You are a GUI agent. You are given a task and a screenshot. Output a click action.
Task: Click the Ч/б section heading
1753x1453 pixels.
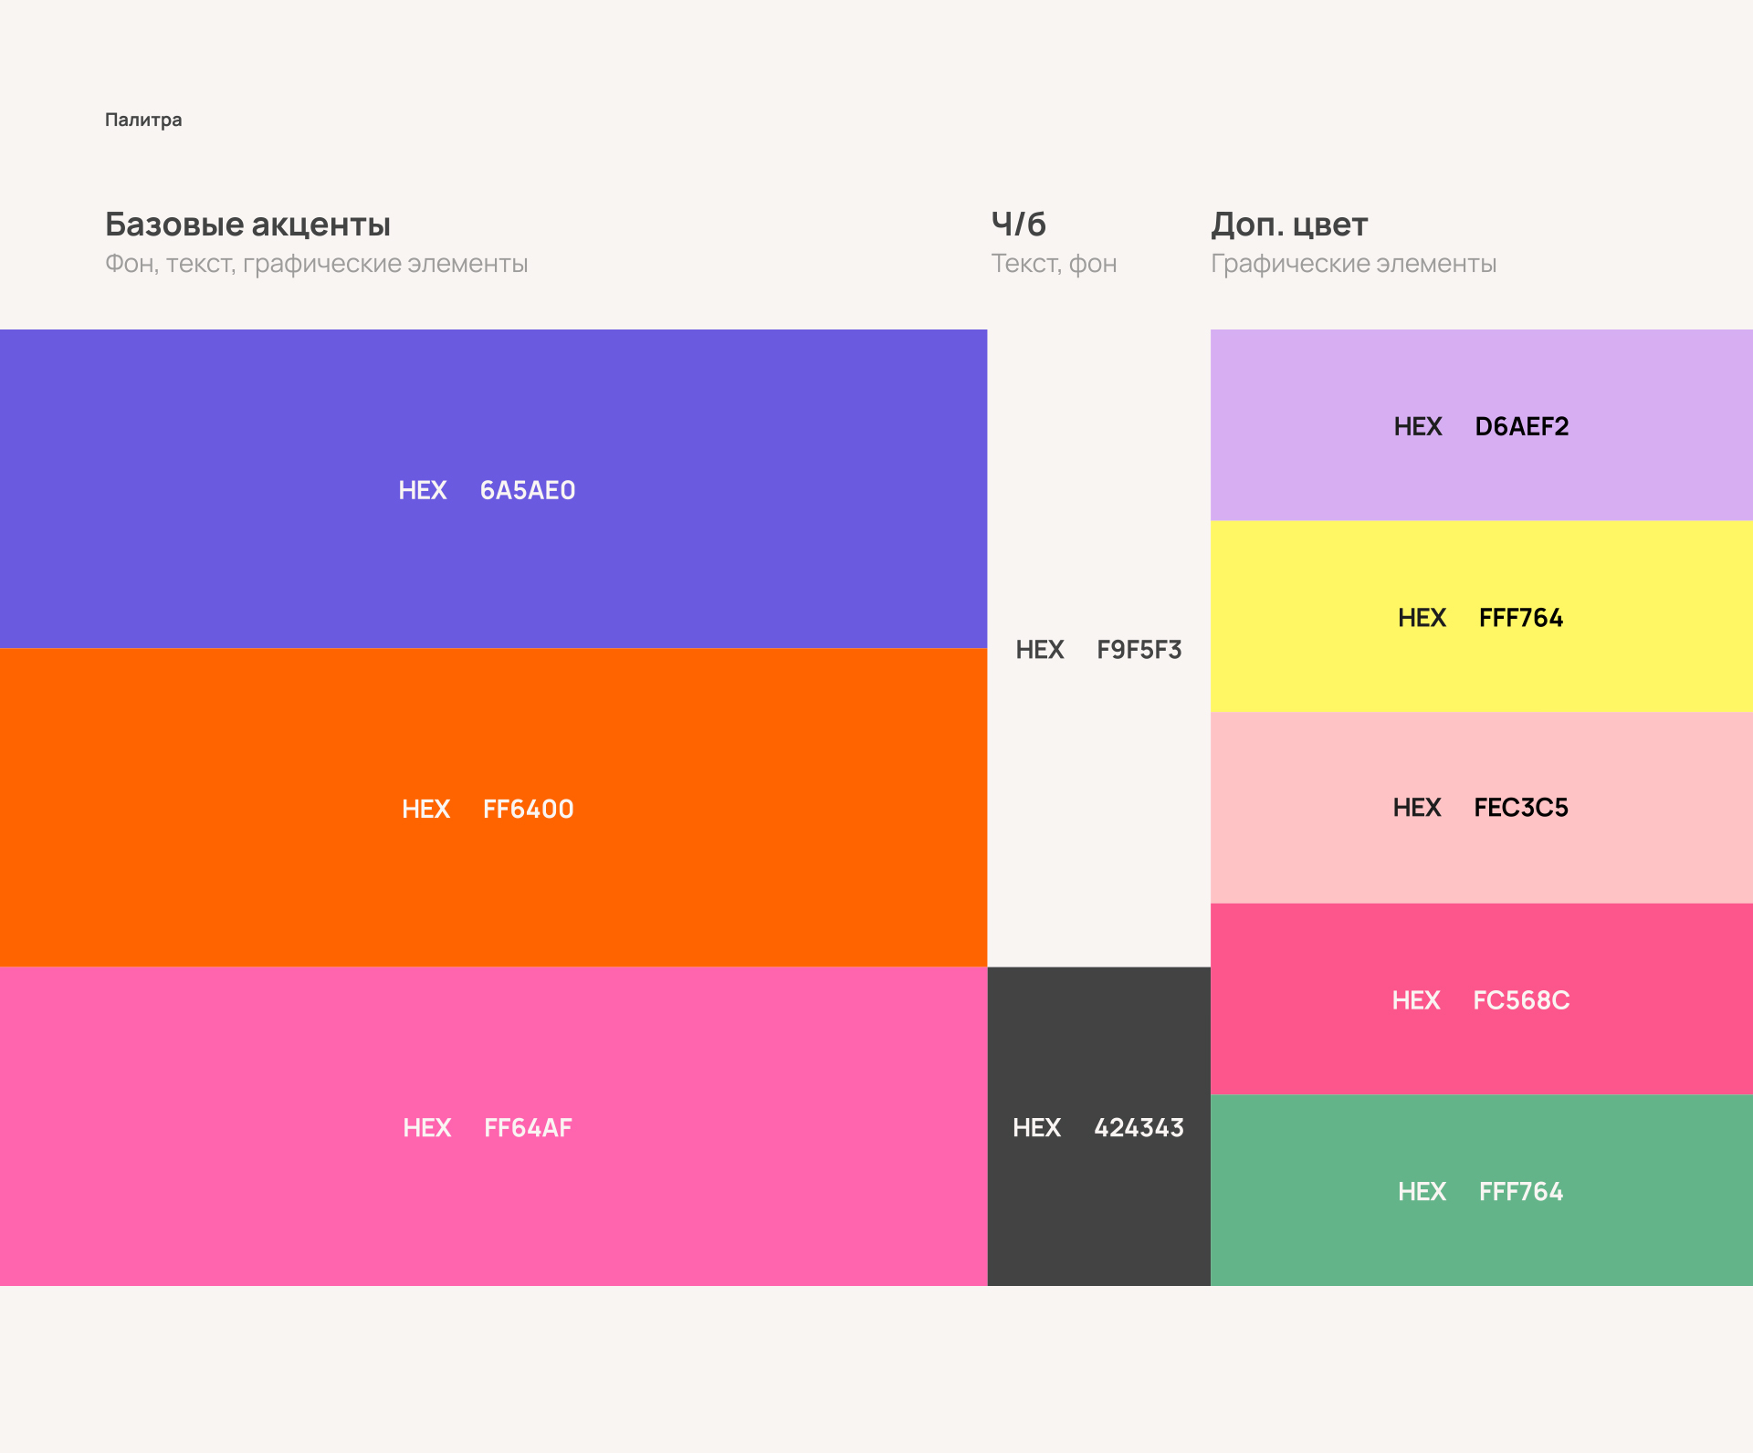pos(1018,225)
